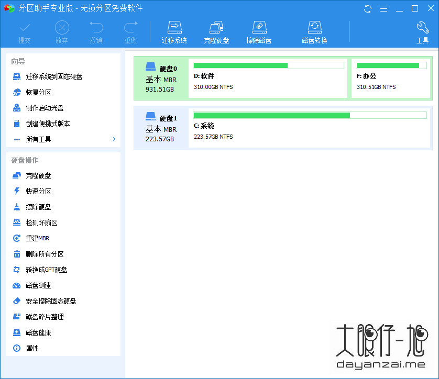Viewport: 439px width, 379px height.
Task: Expand the 所有工具 chevron arrow
Action: (114, 139)
